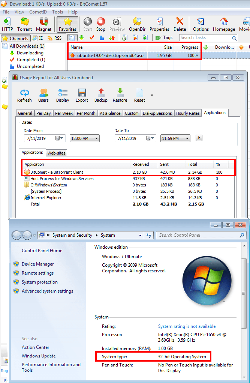Go to BitComet Homepage icon
250x383 pixels.
coord(224,24)
